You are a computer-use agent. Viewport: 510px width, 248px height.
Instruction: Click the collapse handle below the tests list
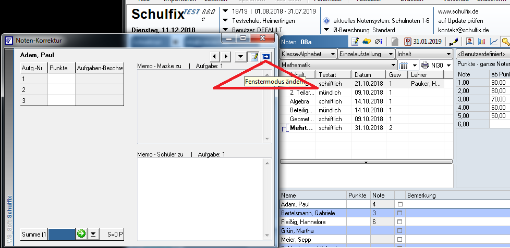[366, 162]
